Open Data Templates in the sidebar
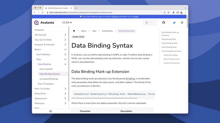 click(x=46, y=84)
